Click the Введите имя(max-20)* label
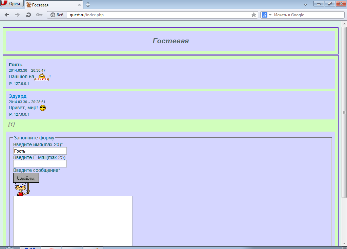Image resolution: width=347 pixels, height=249 pixels. tap(38, 144)
